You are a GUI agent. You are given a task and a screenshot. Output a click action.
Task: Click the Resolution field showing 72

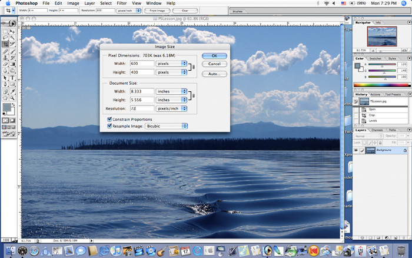(x=142, y=108)
